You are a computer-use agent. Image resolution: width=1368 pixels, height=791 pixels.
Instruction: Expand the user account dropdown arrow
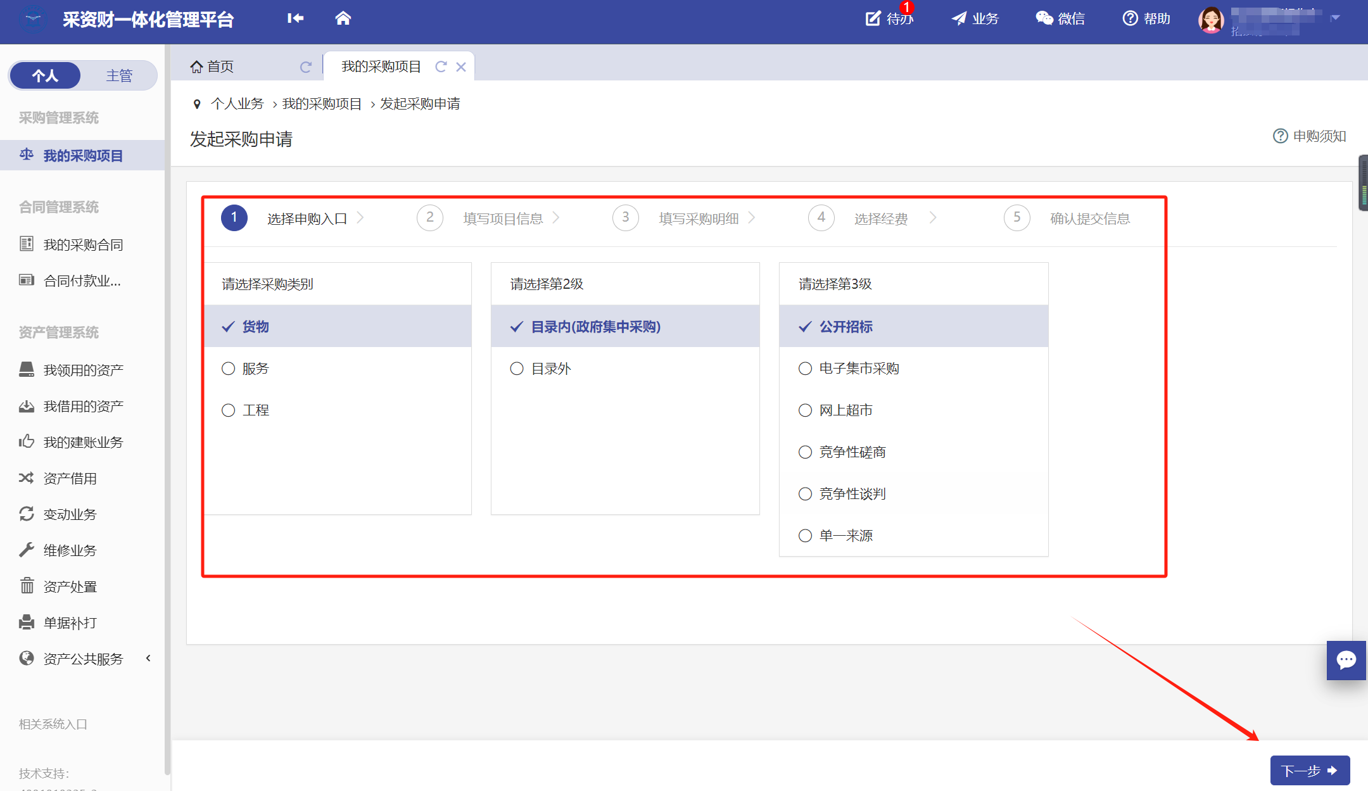coord(1336,18)
